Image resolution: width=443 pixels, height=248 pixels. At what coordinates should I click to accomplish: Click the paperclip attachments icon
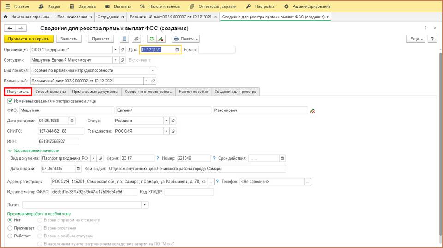136,39
